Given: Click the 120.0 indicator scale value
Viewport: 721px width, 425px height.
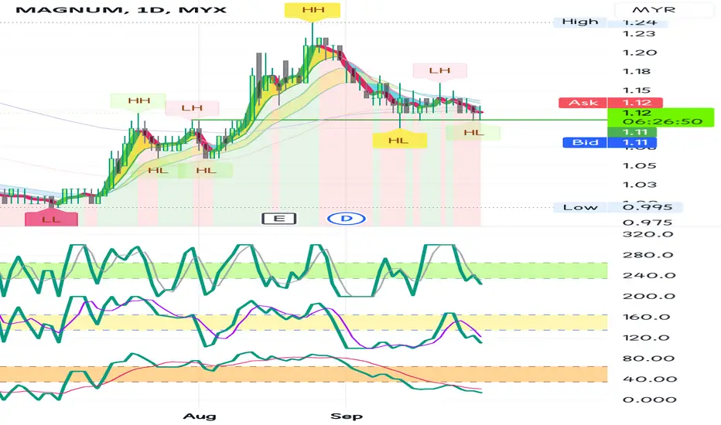Looking at the screenshot, I should (x=648, y=338).
